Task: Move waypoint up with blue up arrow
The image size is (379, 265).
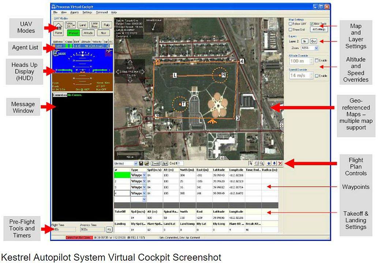Action: [x=269, y=163]
